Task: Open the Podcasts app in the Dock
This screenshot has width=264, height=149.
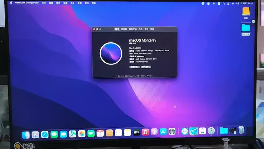Action: click(x=154, y=132)
